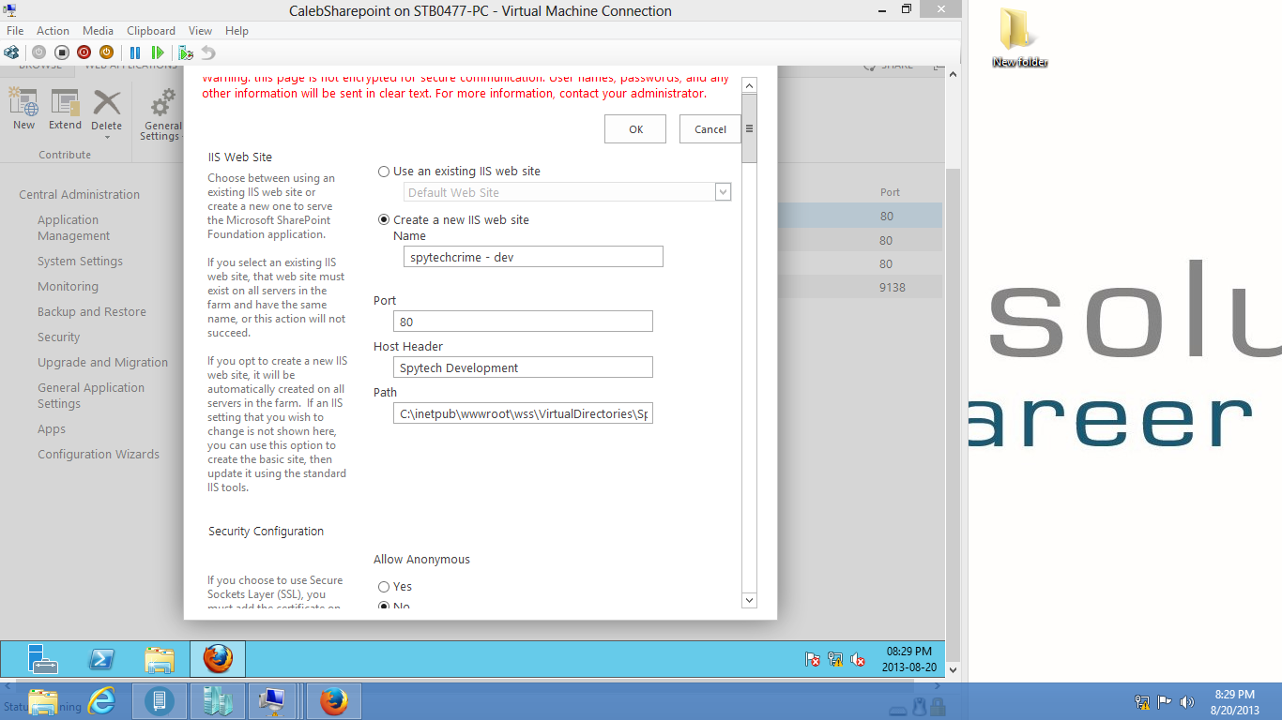1282x720 pixels.
Task: Expand the Delete button dropdown arrow
Action: tap(106, 137)
